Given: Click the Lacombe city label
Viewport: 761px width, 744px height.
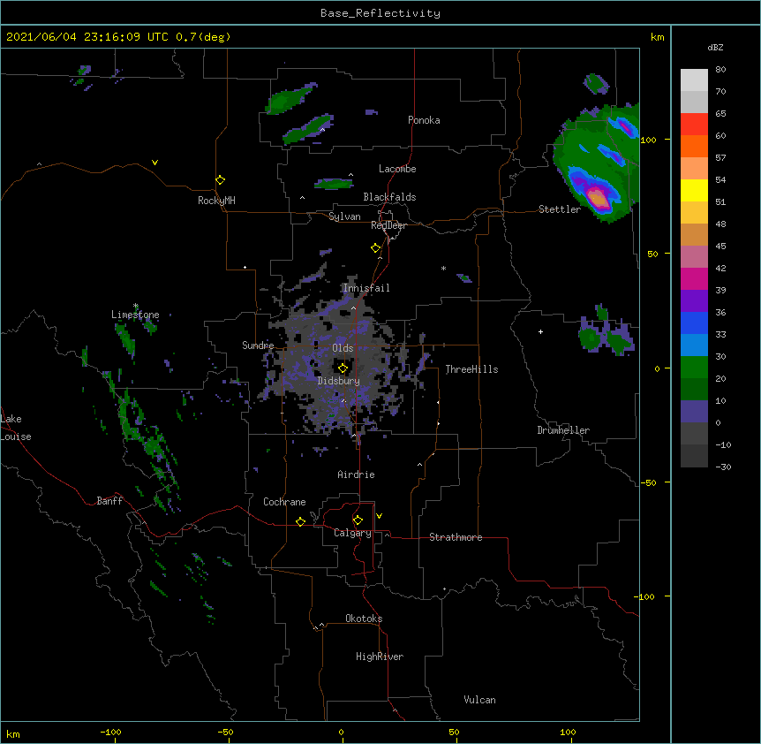Looking at the screenshot, I should [397, 169].
